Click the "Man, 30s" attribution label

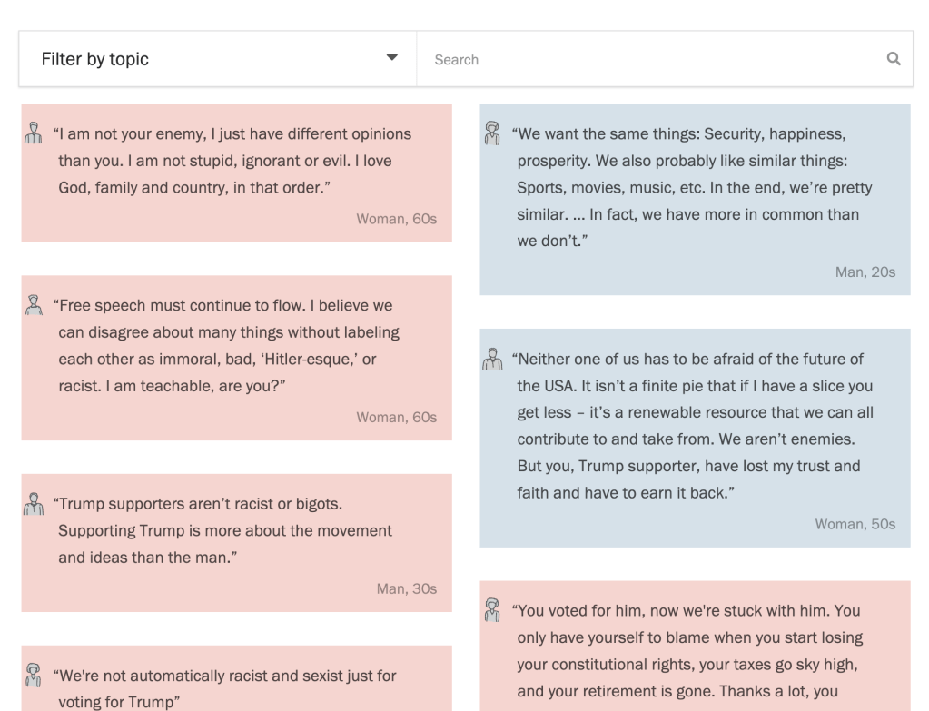407,588
